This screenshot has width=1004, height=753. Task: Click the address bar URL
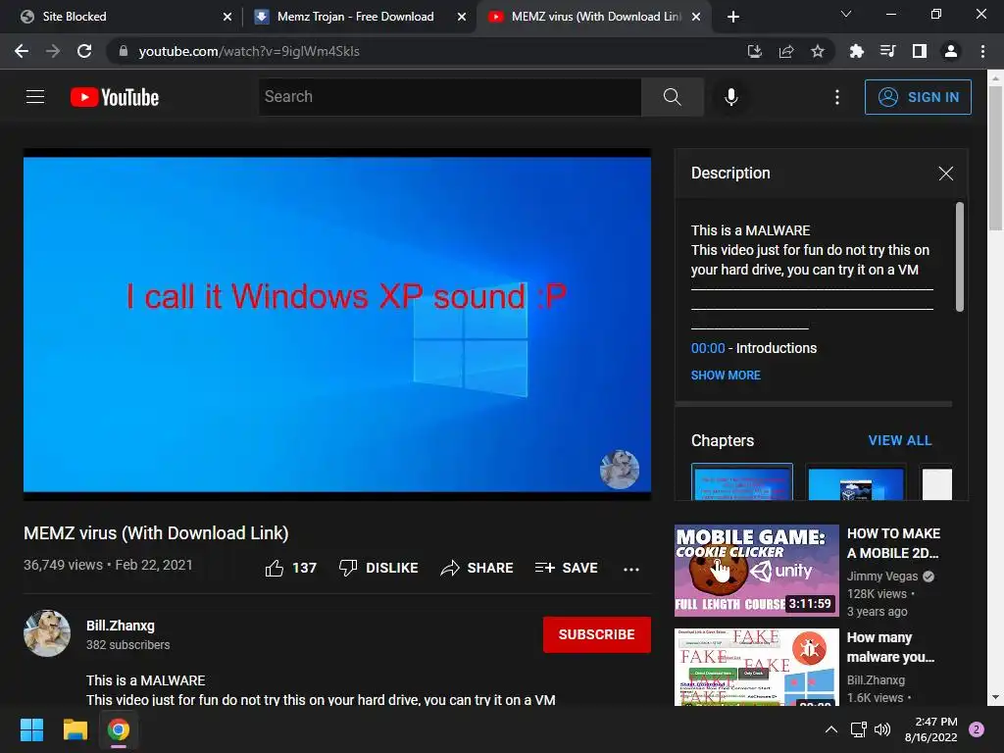(249, 51)
